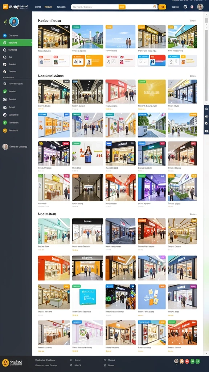Open the user avatar in the top-right header
209x372 pixels.
pyautogui.click(x=200, y=7)
